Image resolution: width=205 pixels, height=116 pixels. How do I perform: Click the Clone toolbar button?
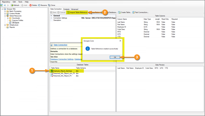[52, 5]
